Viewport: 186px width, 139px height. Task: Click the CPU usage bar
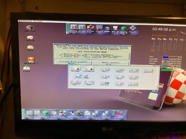click(172, 57)
